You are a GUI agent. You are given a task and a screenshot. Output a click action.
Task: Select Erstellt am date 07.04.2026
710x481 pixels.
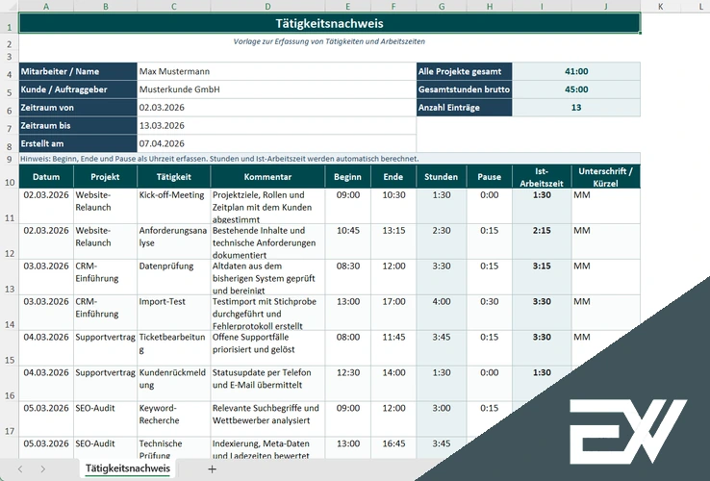click(277, 143)
